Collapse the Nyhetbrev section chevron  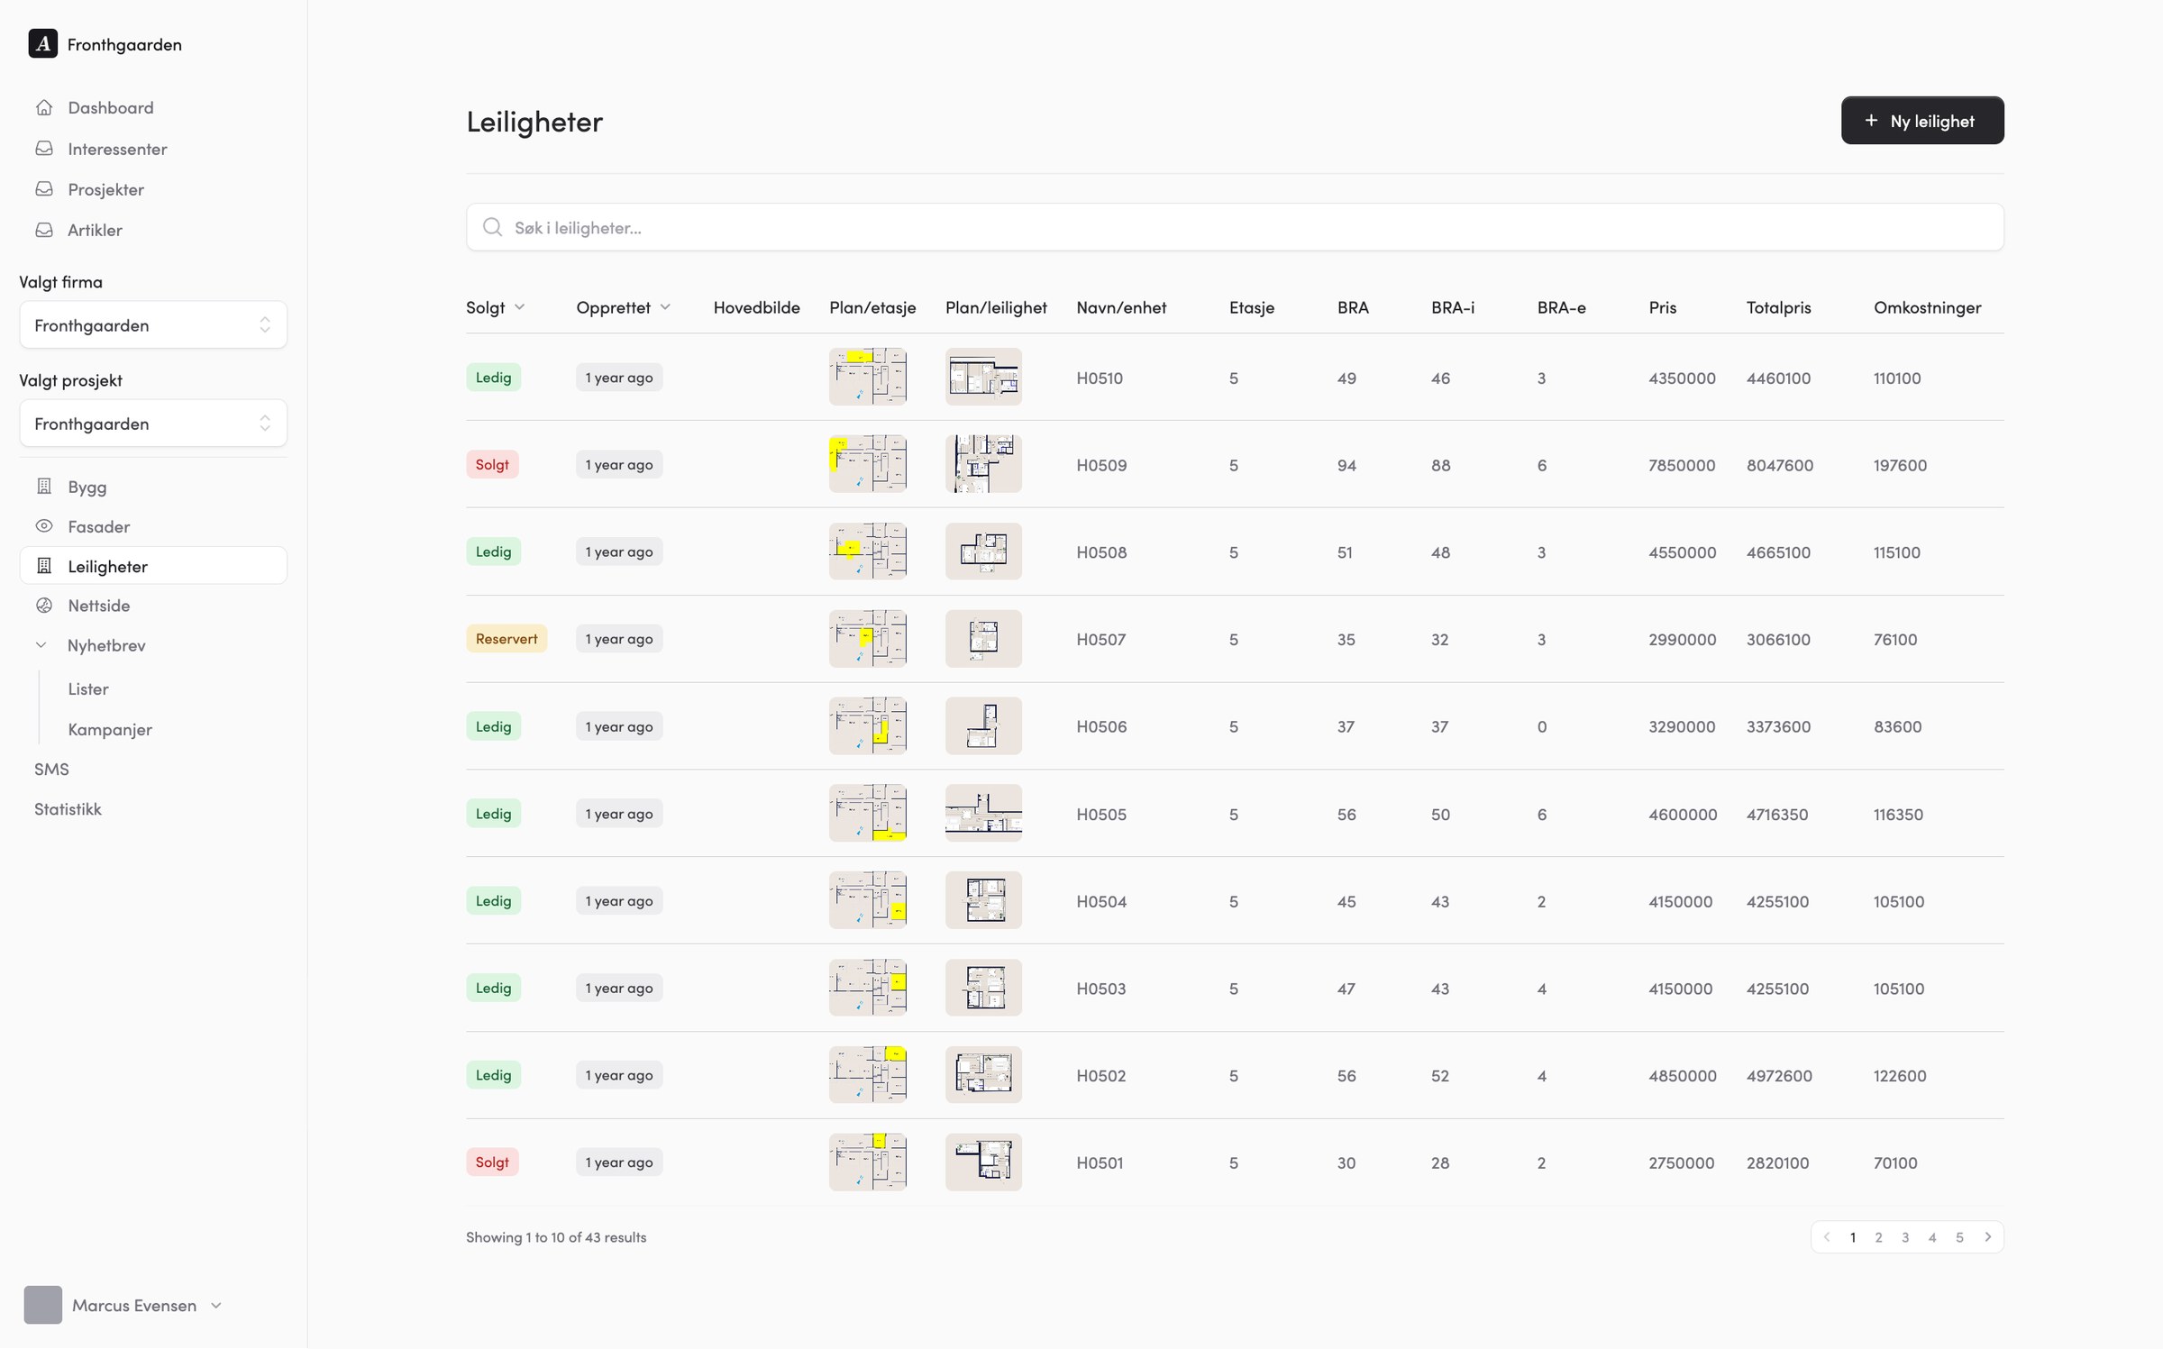coord(41,645)
